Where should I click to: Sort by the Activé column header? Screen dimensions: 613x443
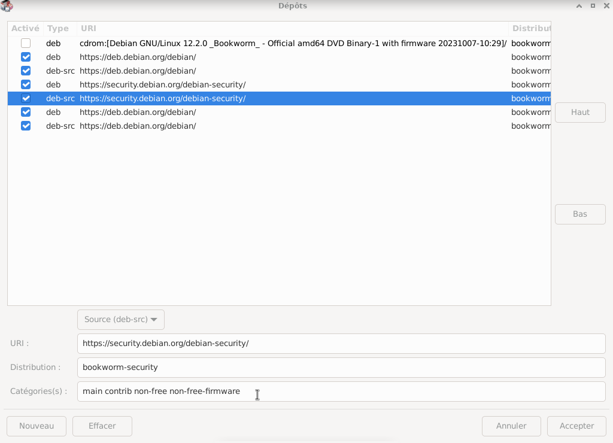(x=25, y=29)
